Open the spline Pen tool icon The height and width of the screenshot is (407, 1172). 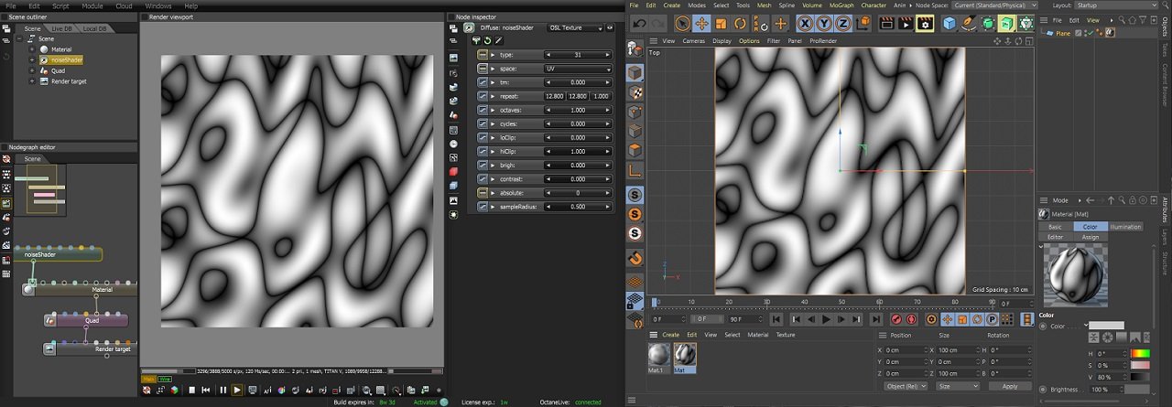[969, 24]
